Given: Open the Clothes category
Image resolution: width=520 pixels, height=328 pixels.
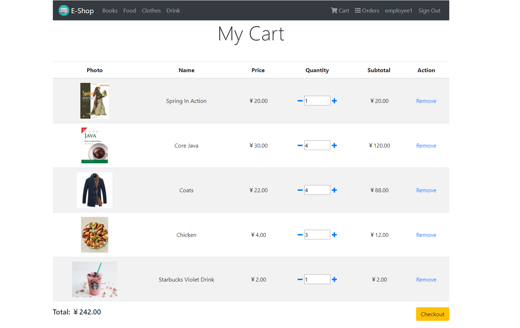Looking at the screenshot, I should 151,10.
